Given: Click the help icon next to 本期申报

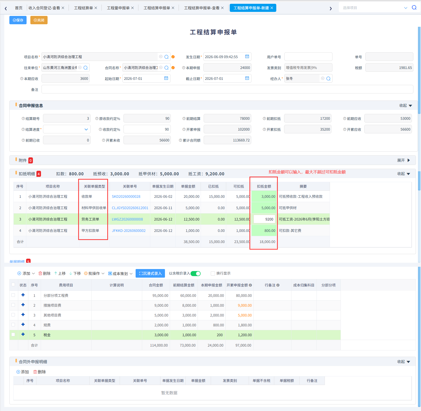Looking at the screenshot, I should point(184,68).
